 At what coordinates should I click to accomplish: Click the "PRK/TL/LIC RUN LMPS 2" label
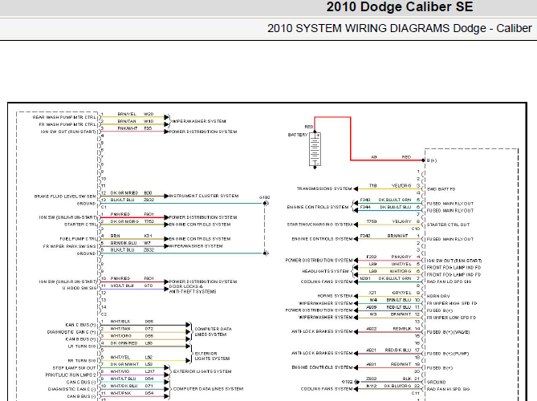click(71, 375)
